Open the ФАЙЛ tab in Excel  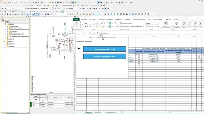click(76, 20)
